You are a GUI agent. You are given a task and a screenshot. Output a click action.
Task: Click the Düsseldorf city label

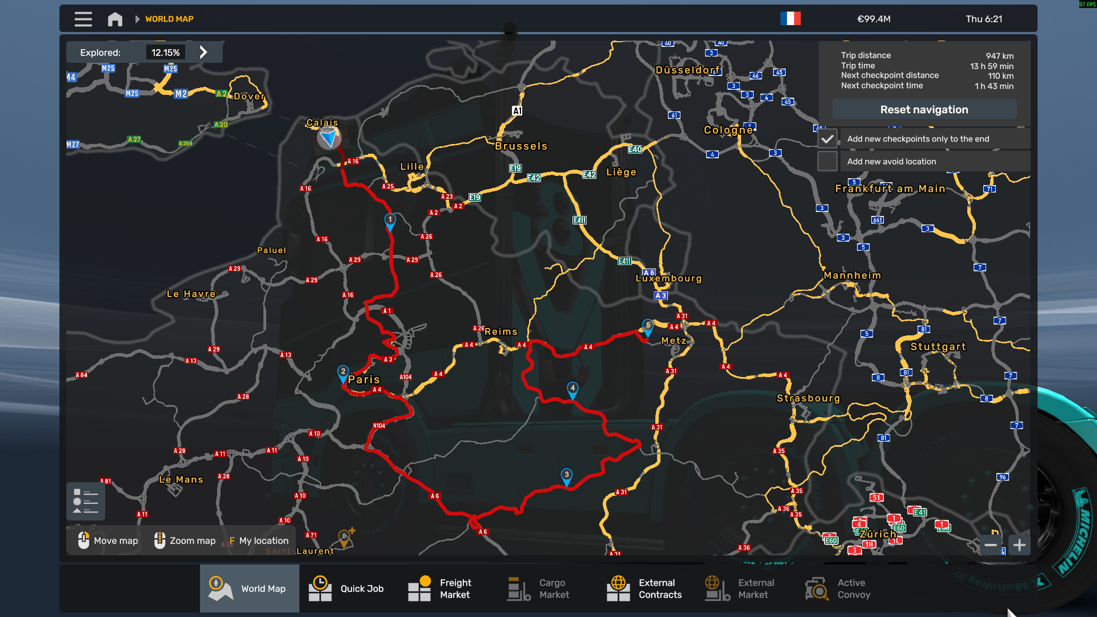[688, 70]
